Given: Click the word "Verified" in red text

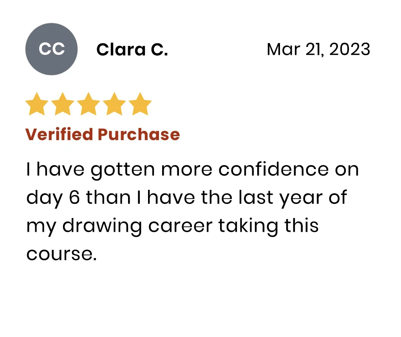Looking at the screenshot, I should (x=60, y=134).
